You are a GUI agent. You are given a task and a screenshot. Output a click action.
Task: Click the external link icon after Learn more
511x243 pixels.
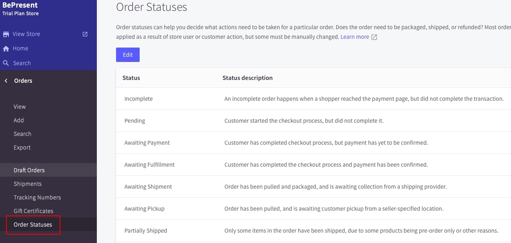click(374, 37)
